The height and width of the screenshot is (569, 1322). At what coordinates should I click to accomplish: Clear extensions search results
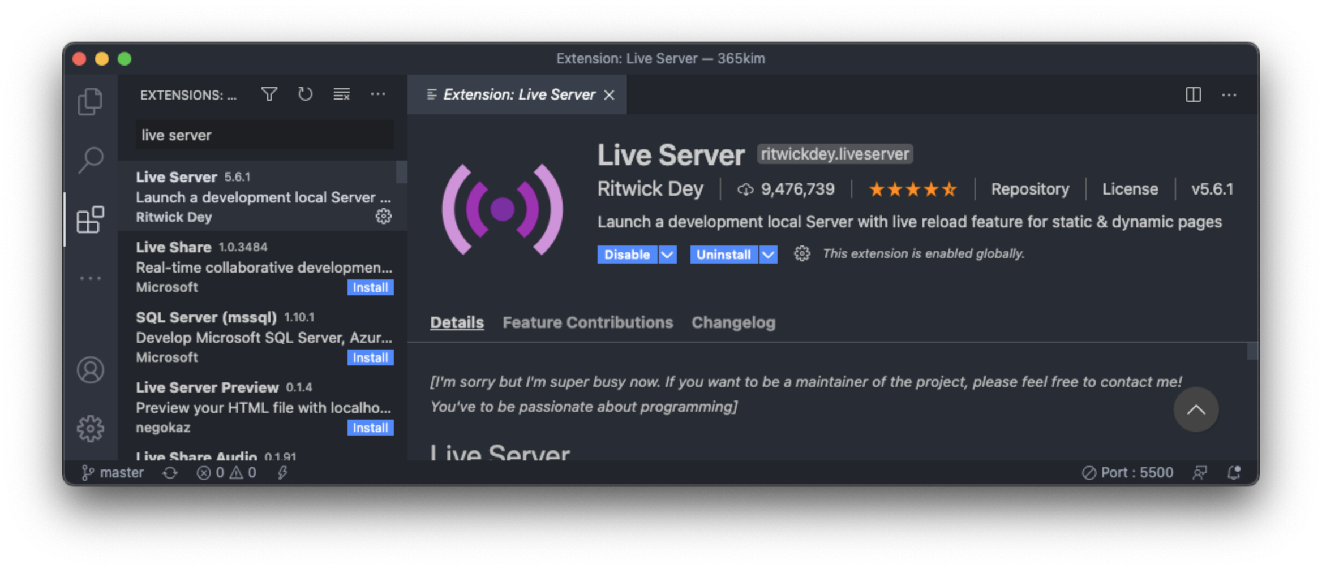[342, 94]
